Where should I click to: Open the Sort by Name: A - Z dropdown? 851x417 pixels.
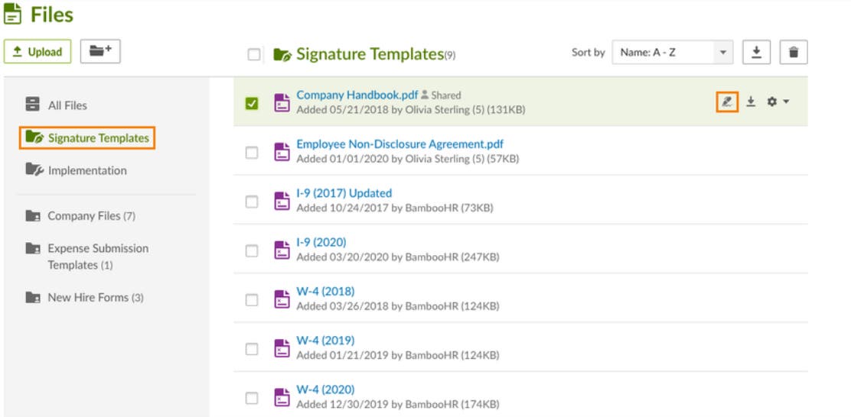[673, 53]
